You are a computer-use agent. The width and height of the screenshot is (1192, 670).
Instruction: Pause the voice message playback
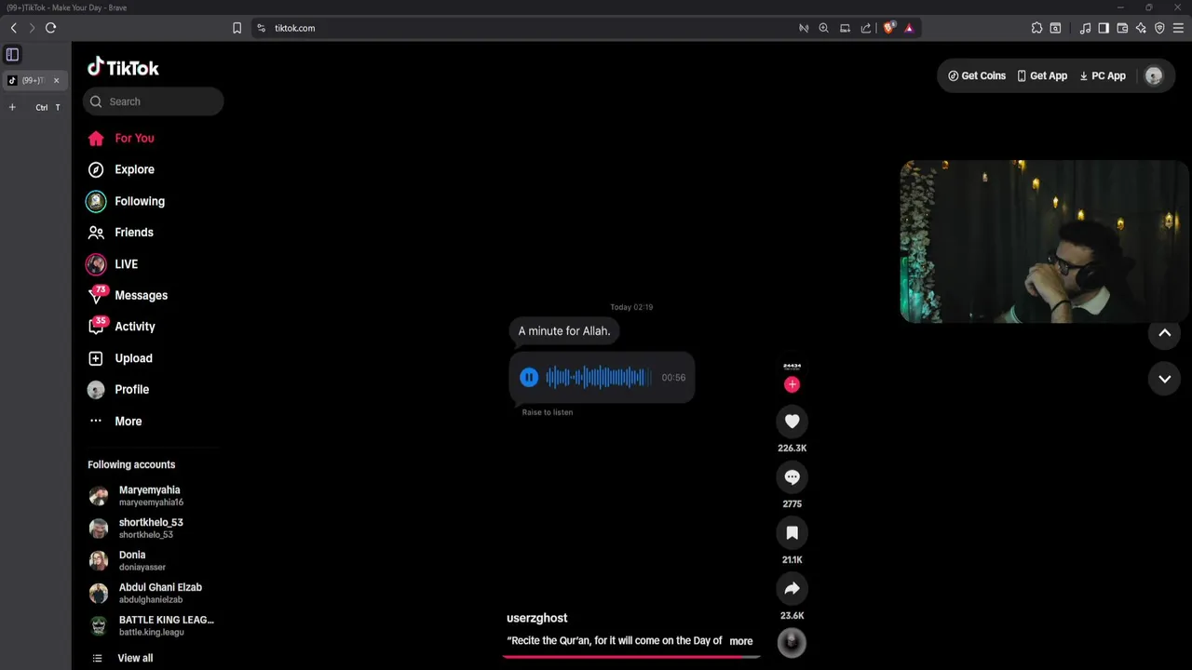[529, 378]
